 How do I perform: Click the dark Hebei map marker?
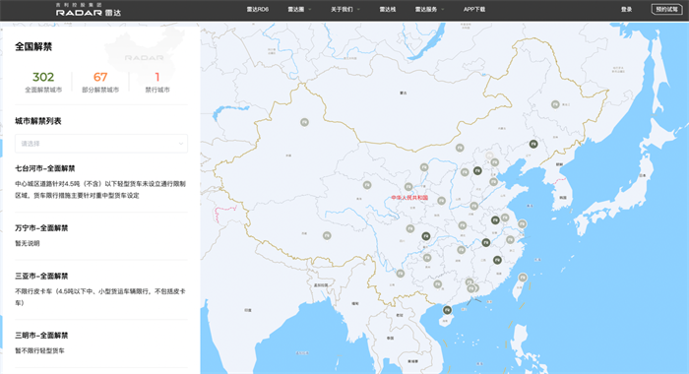coord(477,170)
